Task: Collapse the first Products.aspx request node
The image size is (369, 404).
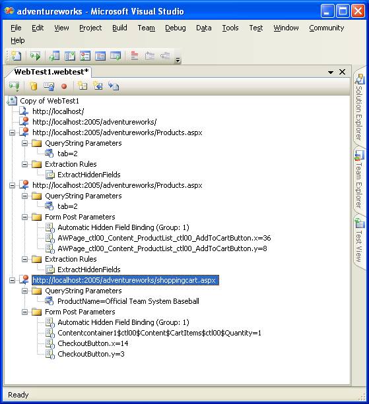Action: pyautogui.click(x=12, y=132)
